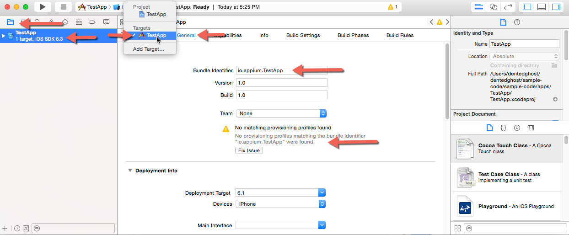Show recently modified files filter
Screen dimensions: 569x235
(17, 228)
